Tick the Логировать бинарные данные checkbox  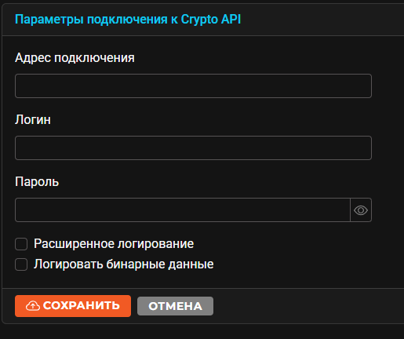click(x=21, y=264)
